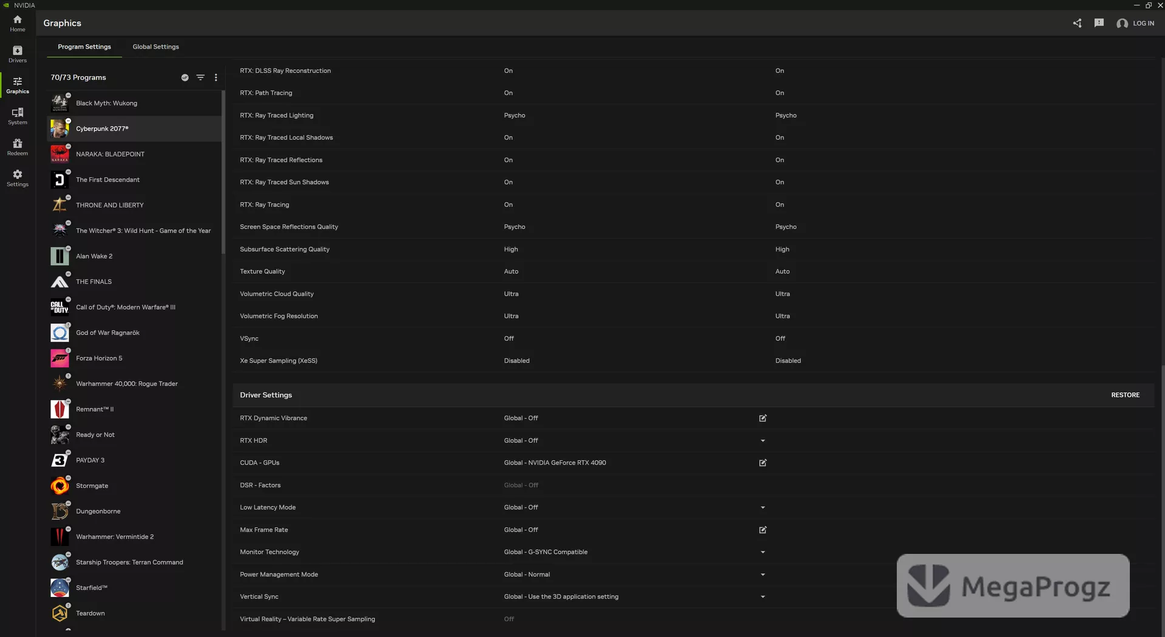Select Cyberpunk 2077 in program list
Image resolution: width=1165 pixels, height=637 pixels.
[134, 129]
